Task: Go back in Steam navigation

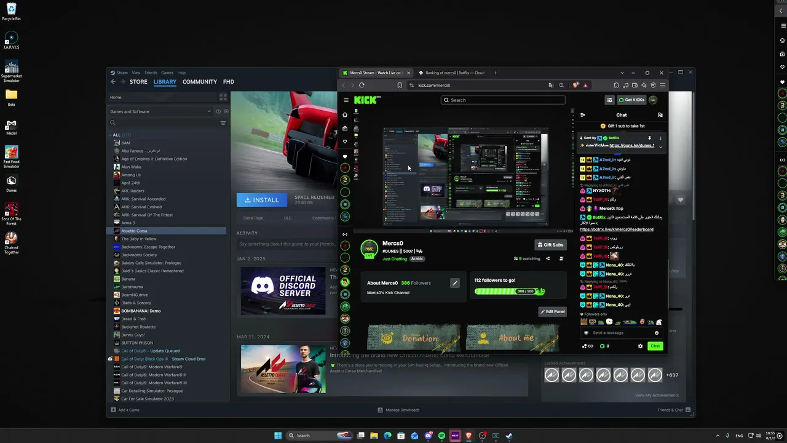Action: pos(113,82)
